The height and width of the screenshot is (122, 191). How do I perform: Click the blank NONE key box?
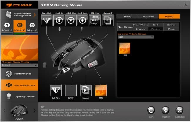click(71, 90)
